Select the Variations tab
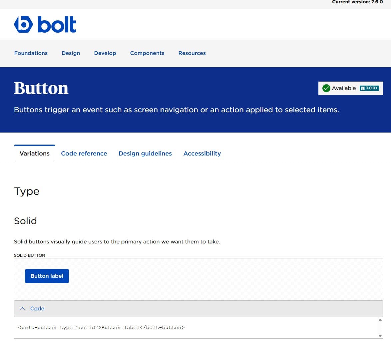Image resolution: width=391 pixels, height=343 pixels. coord(35,154)
